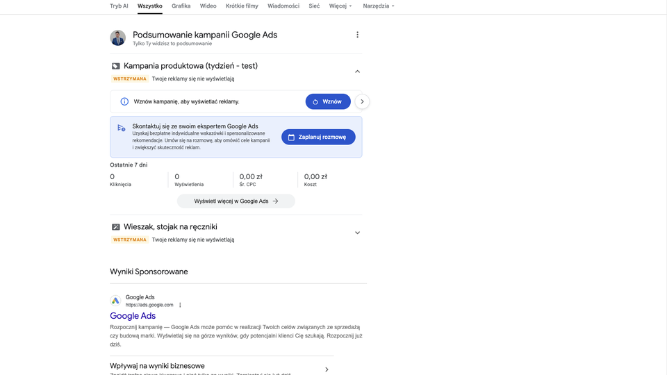Viewport: 667px width, 375px height.
Task: Switch to the Wideo tab
Action: [208, 6]
